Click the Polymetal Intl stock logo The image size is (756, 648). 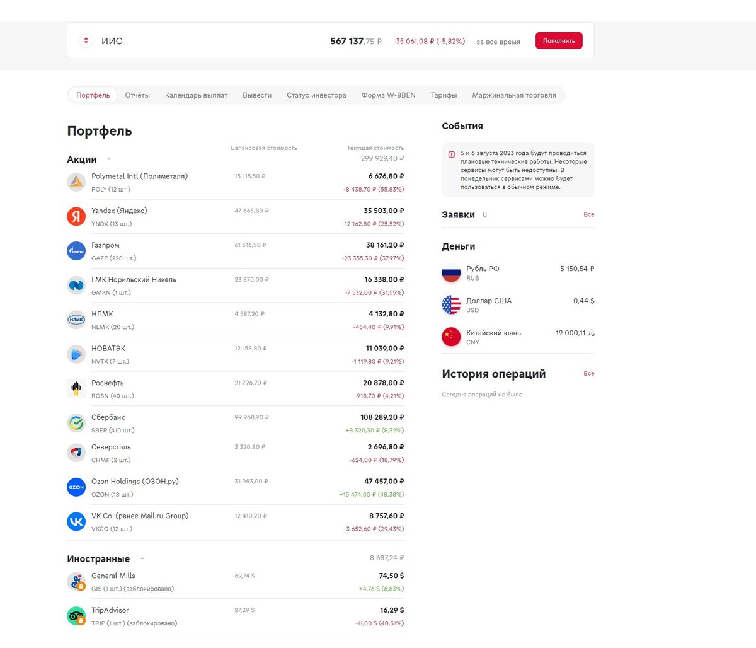click(76, 182)
